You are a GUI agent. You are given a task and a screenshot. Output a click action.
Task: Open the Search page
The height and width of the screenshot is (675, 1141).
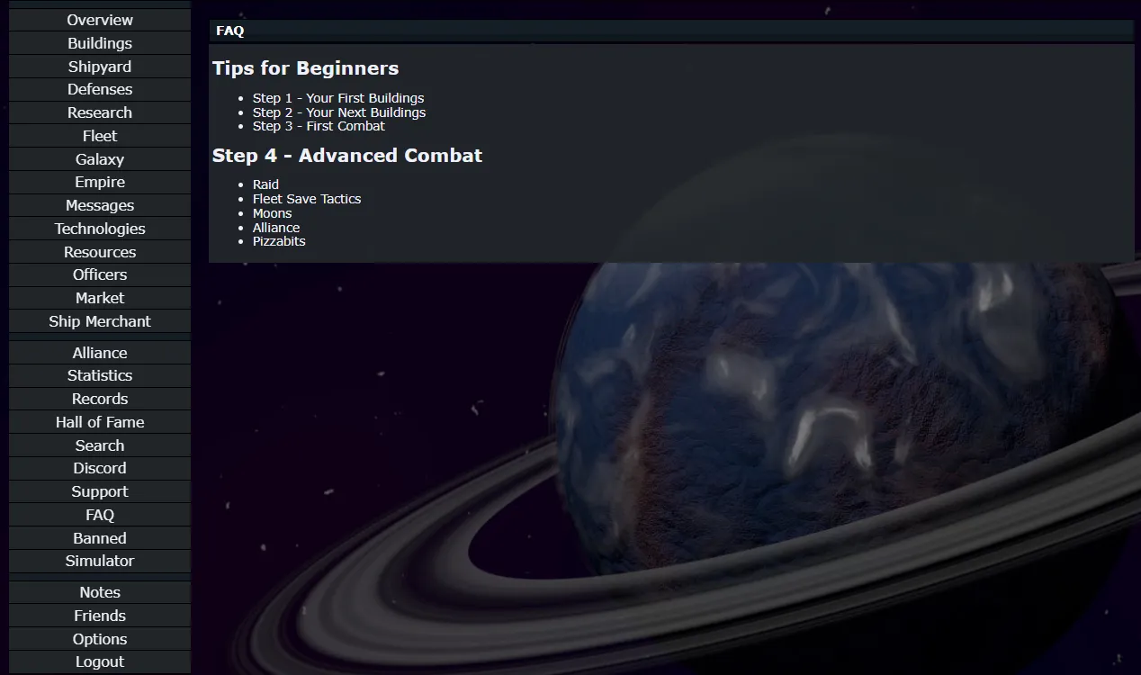click(100, 445)
